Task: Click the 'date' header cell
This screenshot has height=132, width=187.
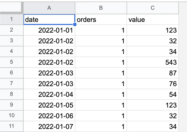Action: coord(49,20)
